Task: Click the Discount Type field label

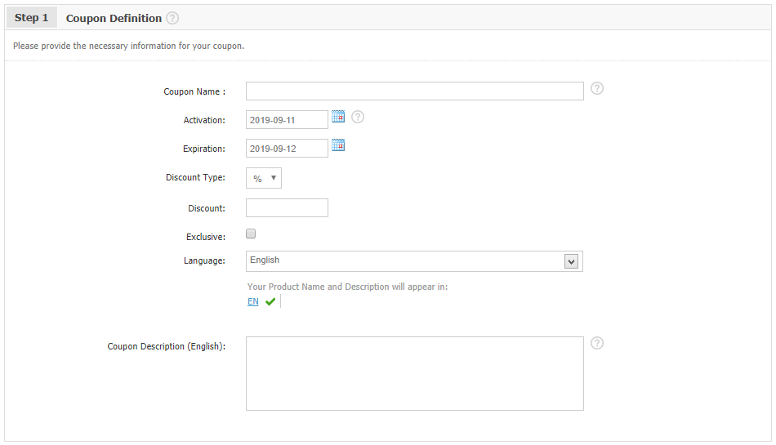Action: click(195, 177)
